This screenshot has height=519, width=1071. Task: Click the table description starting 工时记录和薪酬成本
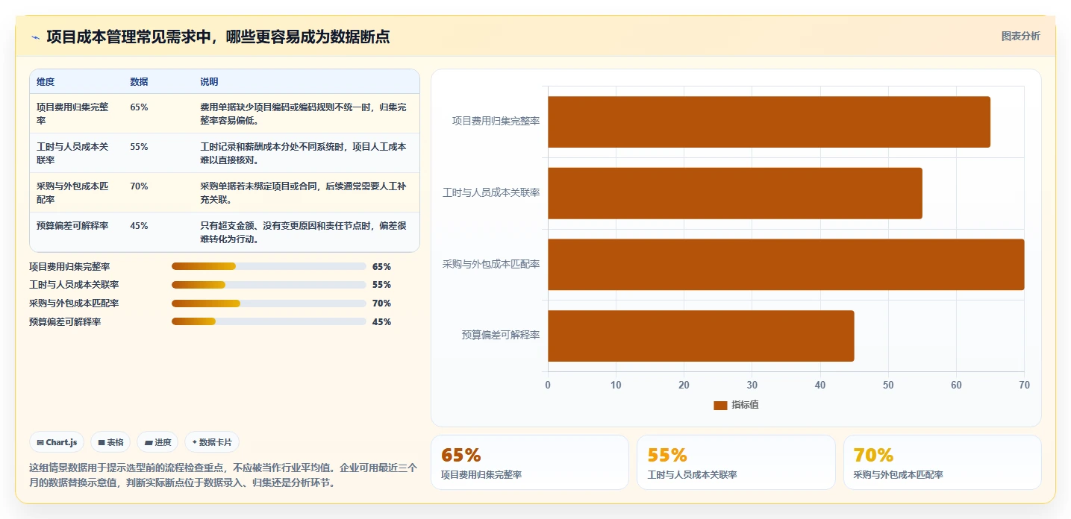pyautogui.click(x=303, y=153)
